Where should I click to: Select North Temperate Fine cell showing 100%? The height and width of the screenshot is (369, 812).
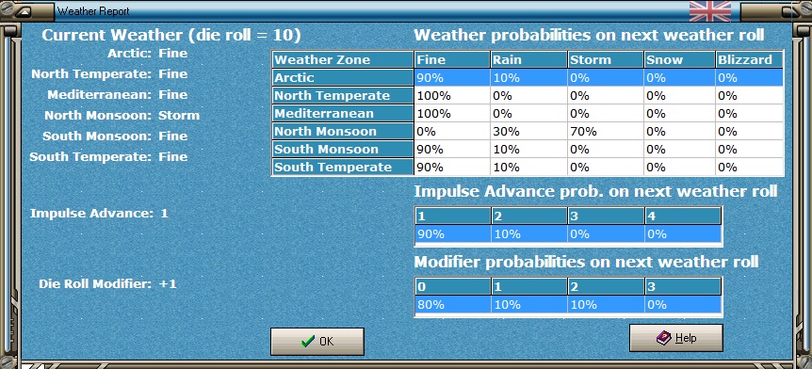pyautogui.click(x=452, y=95)
